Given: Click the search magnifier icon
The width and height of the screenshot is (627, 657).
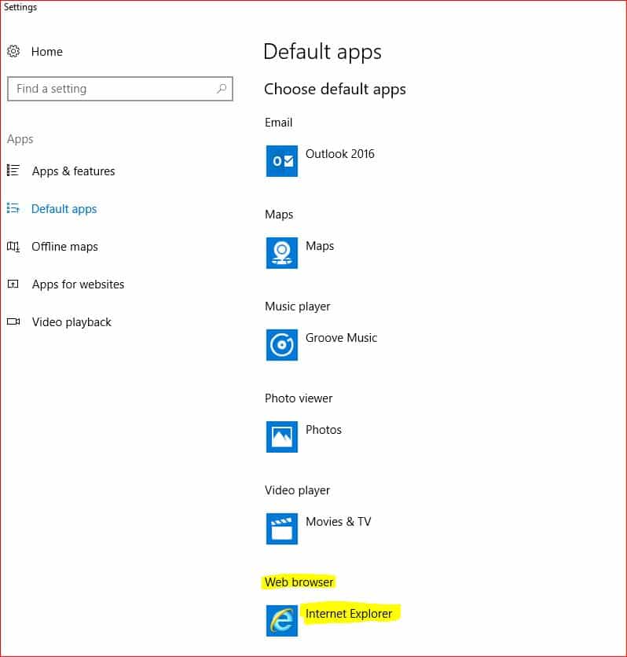Looking at the screenshot, I should pyautogui.click(x=222, y=88).
